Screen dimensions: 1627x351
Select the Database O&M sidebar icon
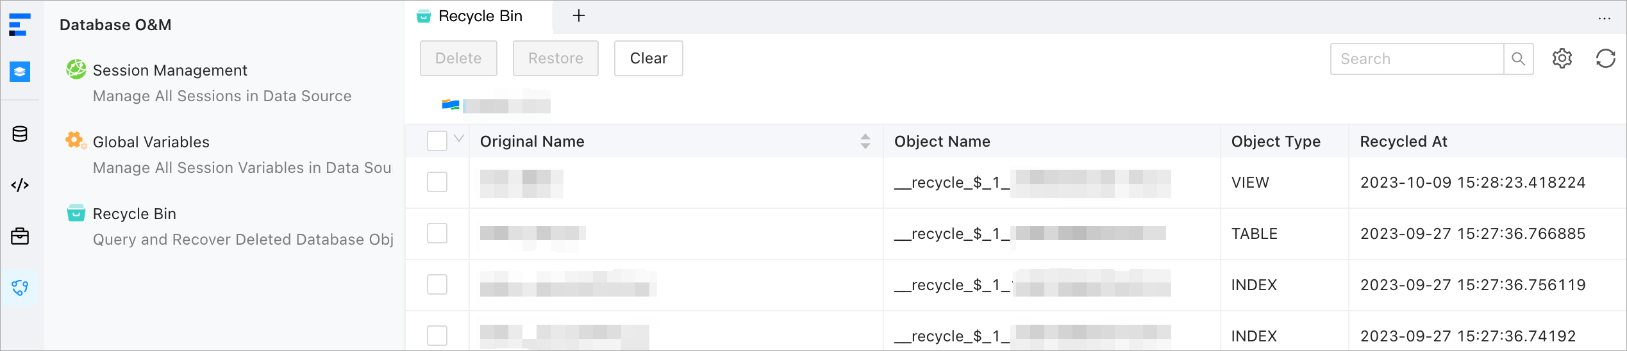20,288
